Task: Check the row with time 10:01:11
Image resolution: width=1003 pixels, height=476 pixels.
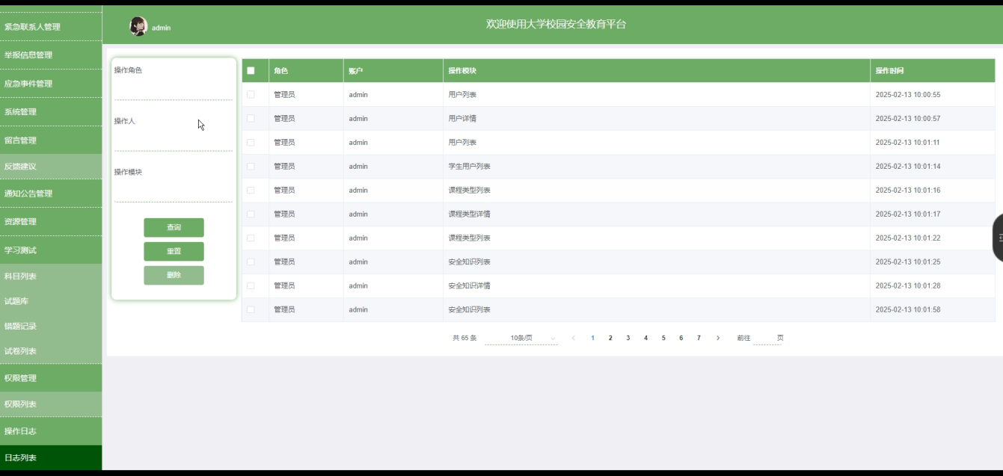Action: (x=251, y=143)
